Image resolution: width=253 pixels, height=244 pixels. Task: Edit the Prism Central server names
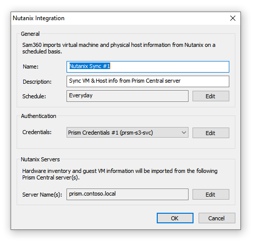coord(211,195)
